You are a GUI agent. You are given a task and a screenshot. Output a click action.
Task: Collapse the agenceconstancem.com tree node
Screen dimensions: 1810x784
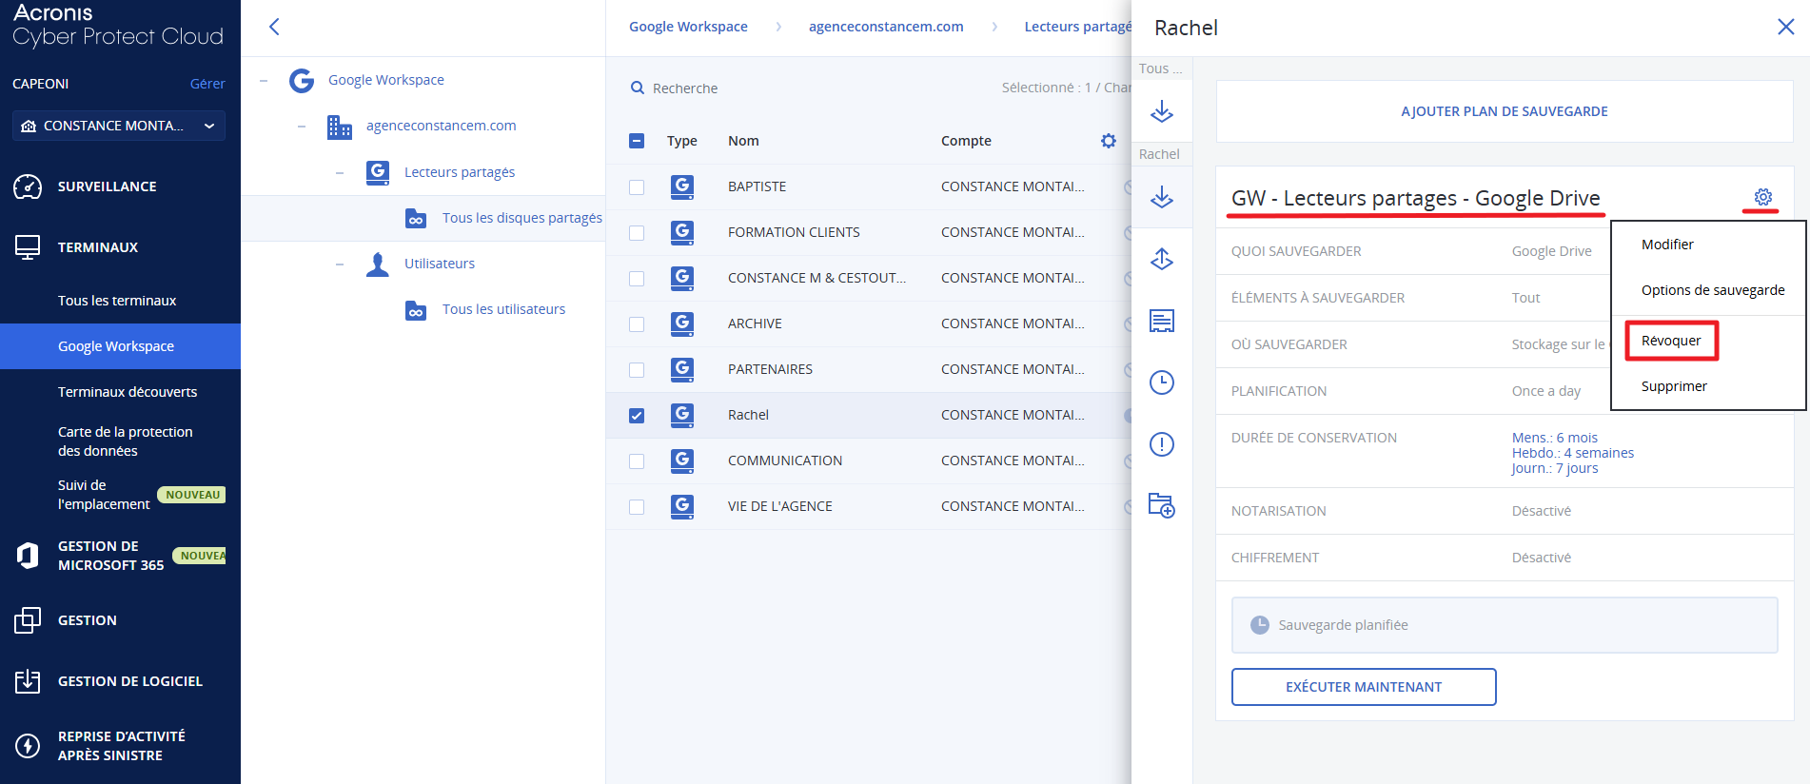coord(302,127)
